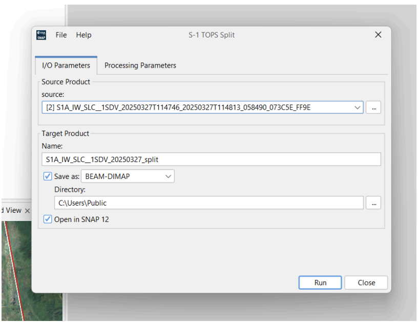Image resolution: width=418 pixels, height=322 pixels.
Task: Uncheck Open in SNAP 12
Action: click(48, 219)
